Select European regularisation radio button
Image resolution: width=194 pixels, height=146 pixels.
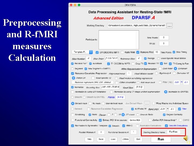(x=175, y=68)
